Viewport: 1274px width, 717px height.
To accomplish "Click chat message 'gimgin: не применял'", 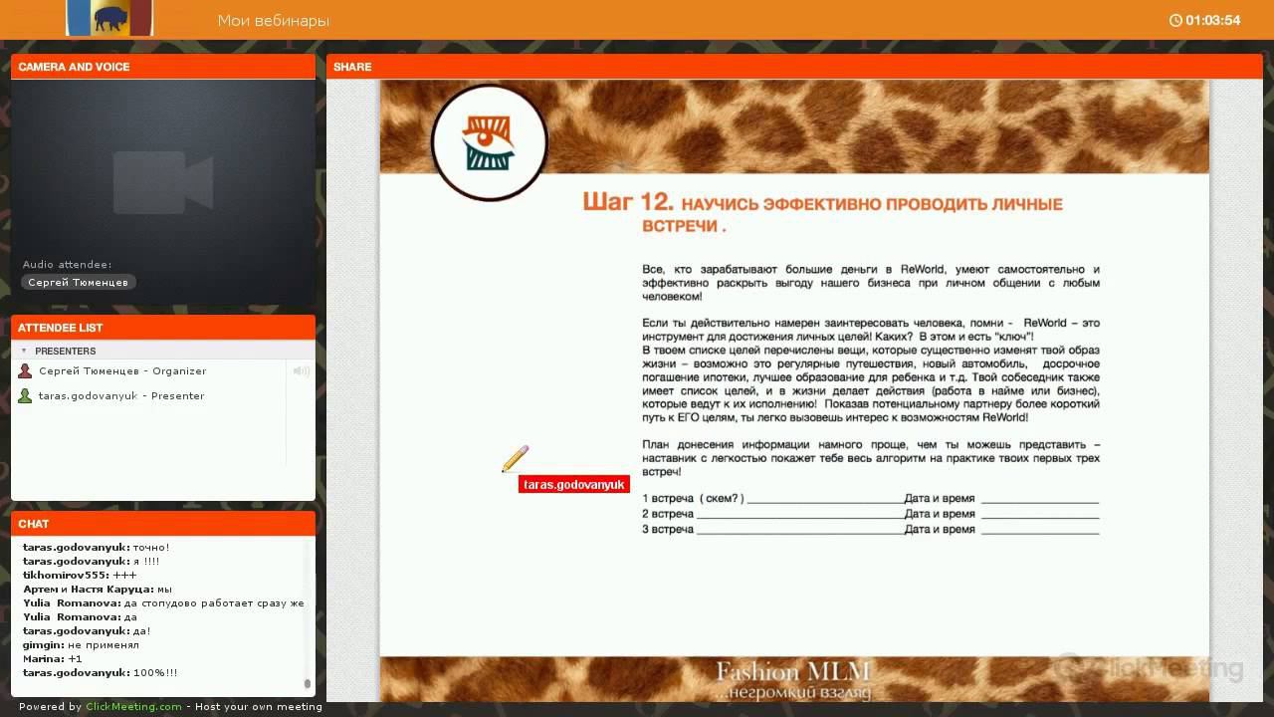I will (x=81, y=645).
